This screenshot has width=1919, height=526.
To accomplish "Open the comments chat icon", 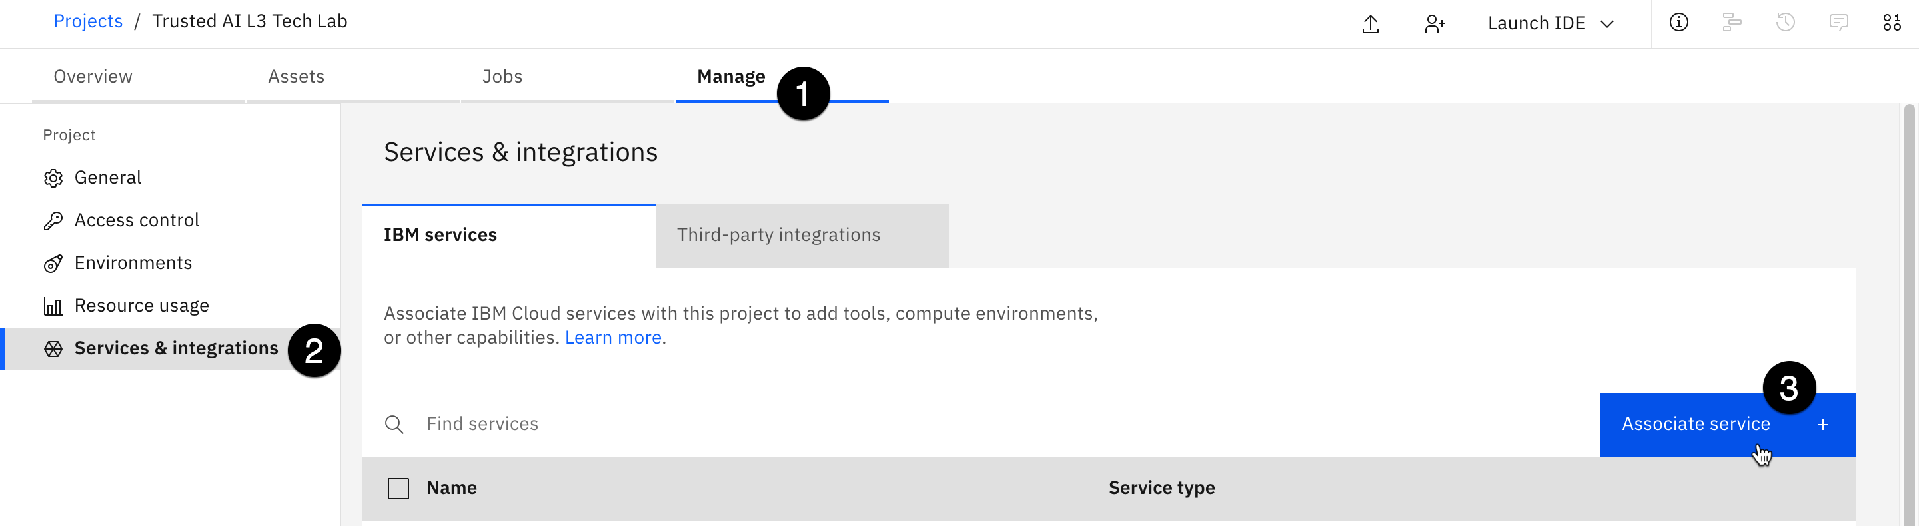I will [1838, 23].
